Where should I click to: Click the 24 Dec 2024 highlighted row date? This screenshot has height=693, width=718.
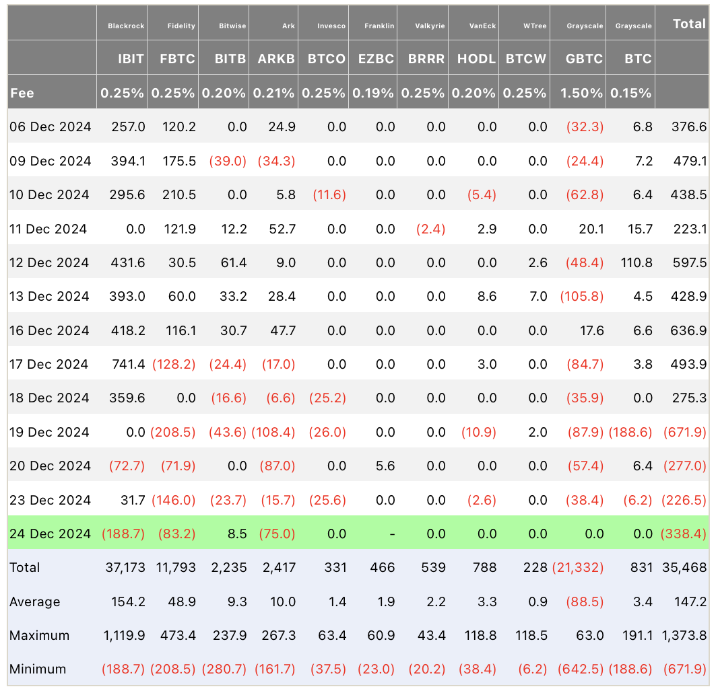point(51,534)
